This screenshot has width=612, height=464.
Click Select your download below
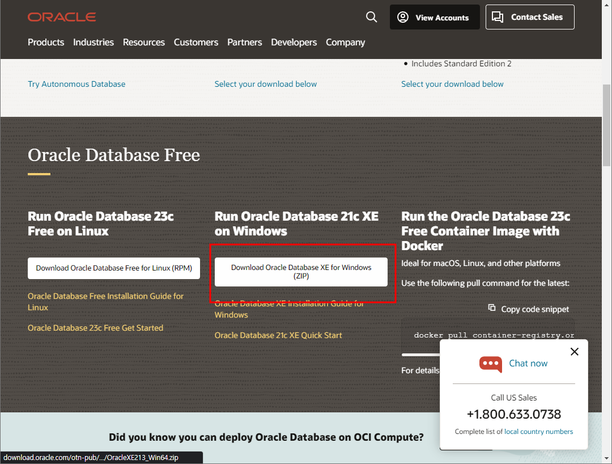click(265, 83)
